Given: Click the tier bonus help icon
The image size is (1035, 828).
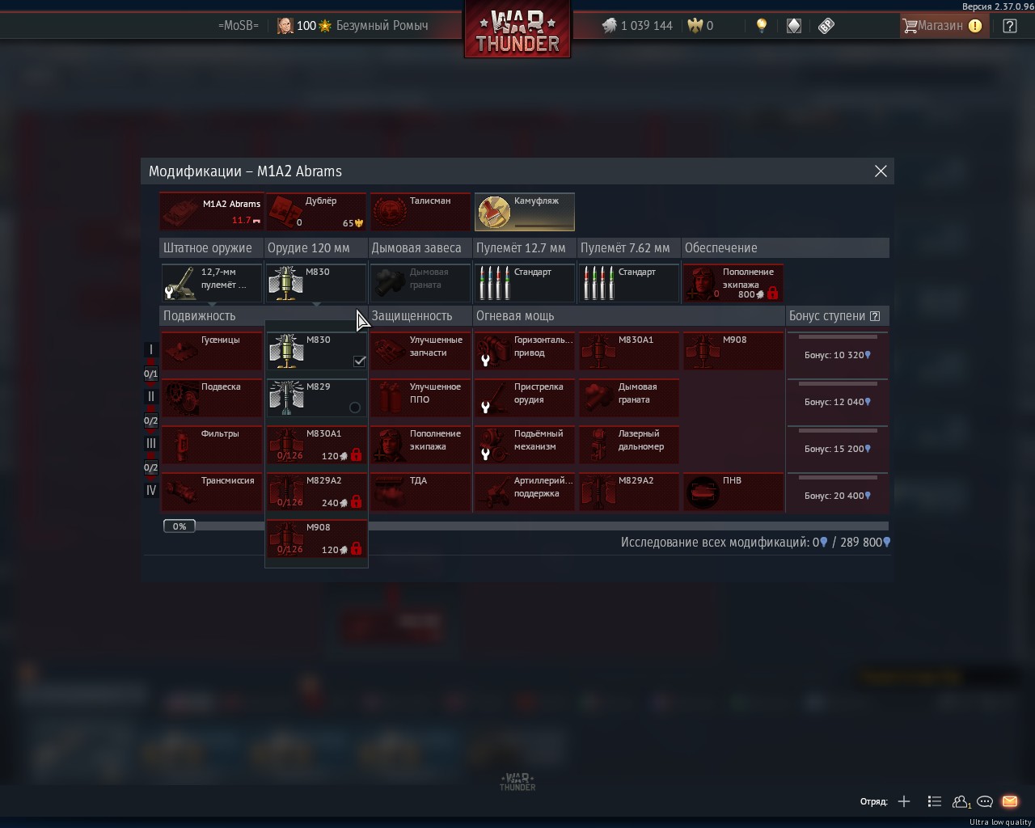Looking at the screenshot, I should click(874, 316).
